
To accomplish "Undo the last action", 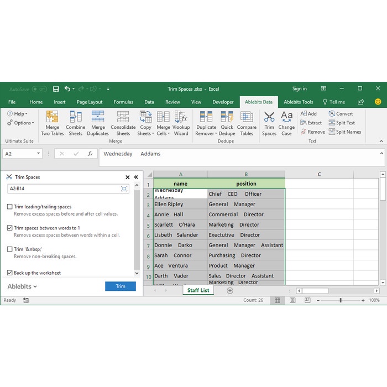I will (67, 89).
